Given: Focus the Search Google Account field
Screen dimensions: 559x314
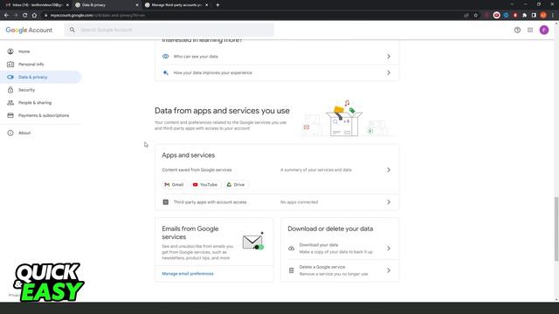Looking at the screenshot, I should (x=169, y=30).
